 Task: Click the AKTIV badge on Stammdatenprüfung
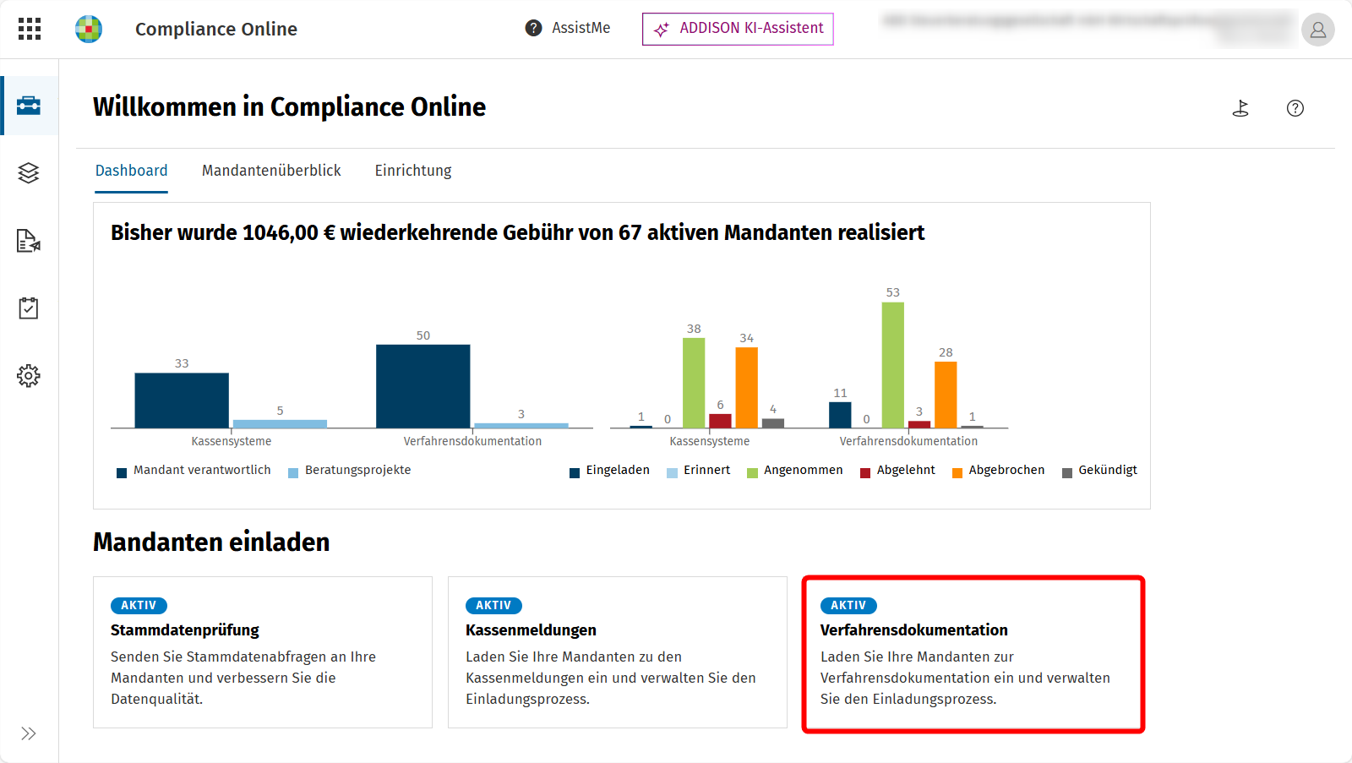coord(139,606)
